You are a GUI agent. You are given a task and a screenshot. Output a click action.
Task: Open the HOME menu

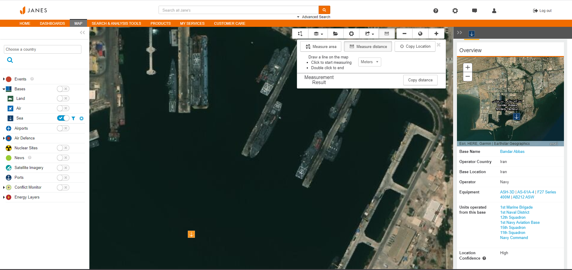point(25,23)
